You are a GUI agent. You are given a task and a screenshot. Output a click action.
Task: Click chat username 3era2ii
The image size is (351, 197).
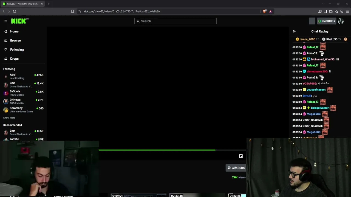[x=307, y=96]
